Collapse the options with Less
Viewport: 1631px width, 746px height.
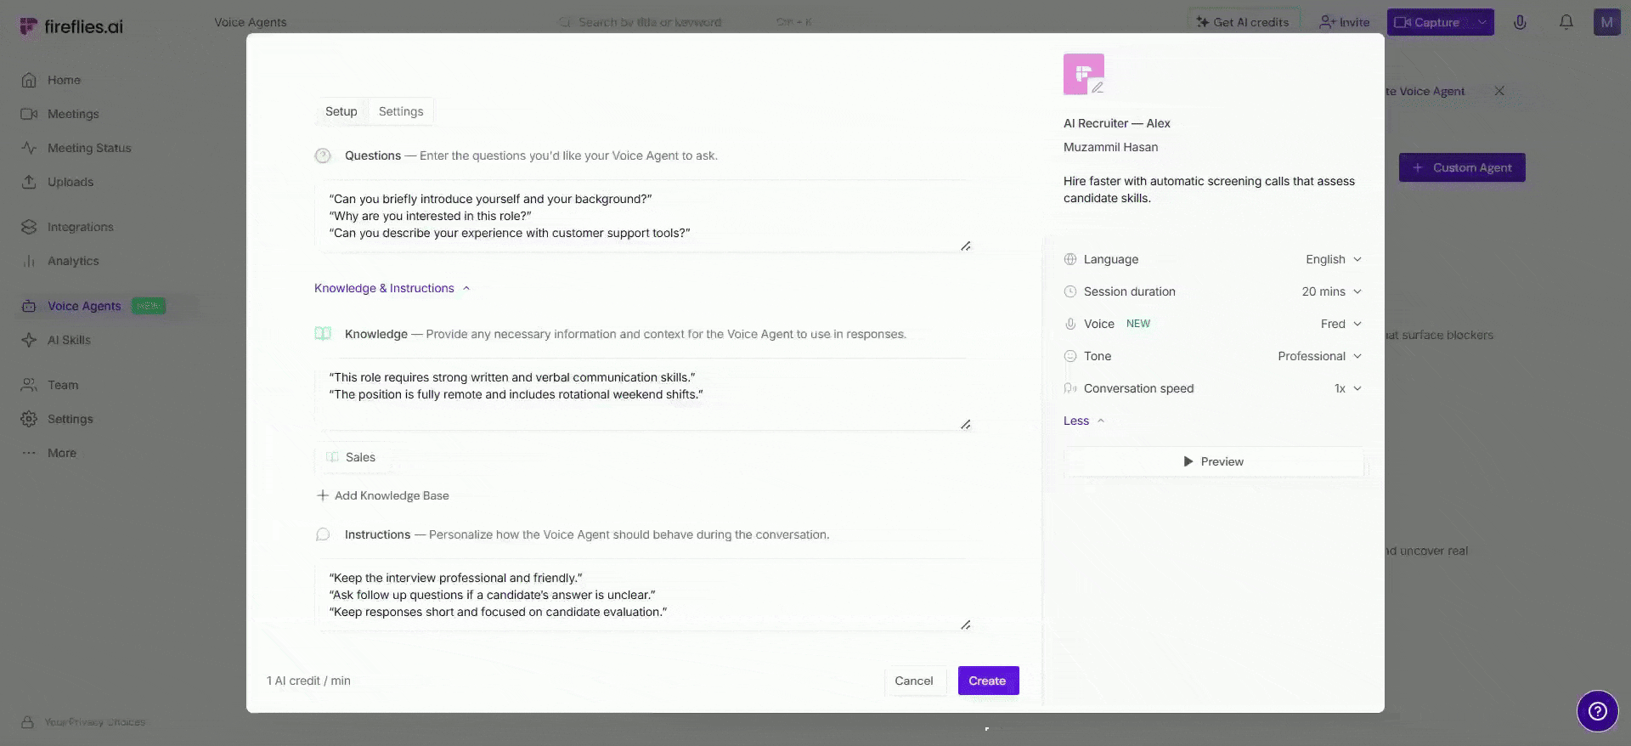[1083, 421]
